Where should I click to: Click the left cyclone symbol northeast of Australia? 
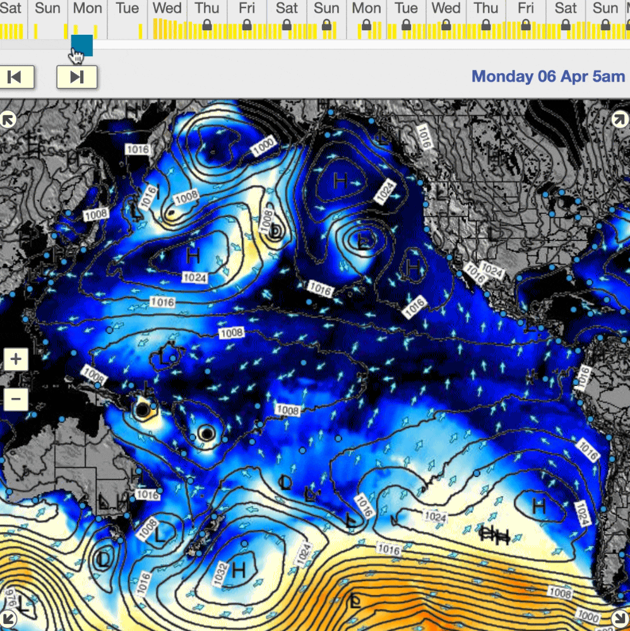pos(143,411)
